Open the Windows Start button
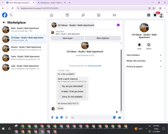Screen dimensions: 168x134 [3, 129]
